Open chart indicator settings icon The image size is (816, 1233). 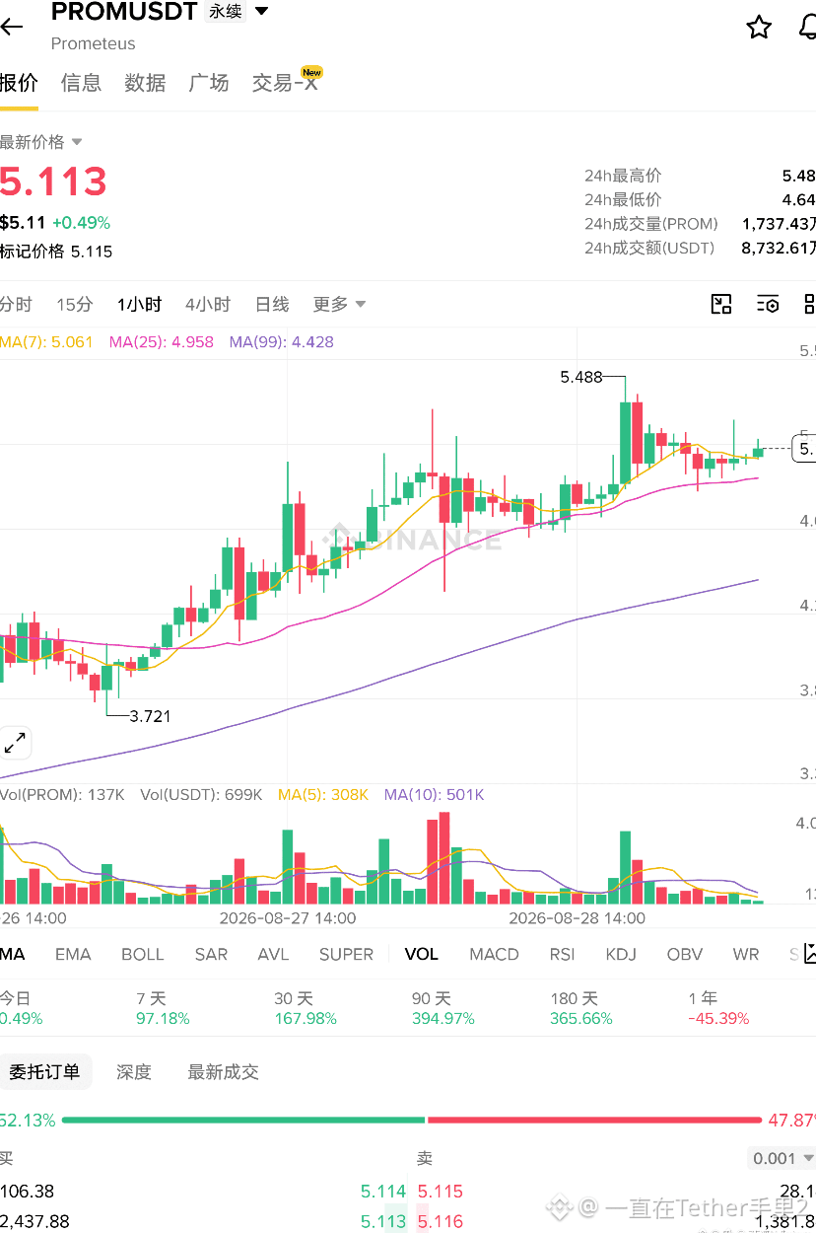coord(768,304)
